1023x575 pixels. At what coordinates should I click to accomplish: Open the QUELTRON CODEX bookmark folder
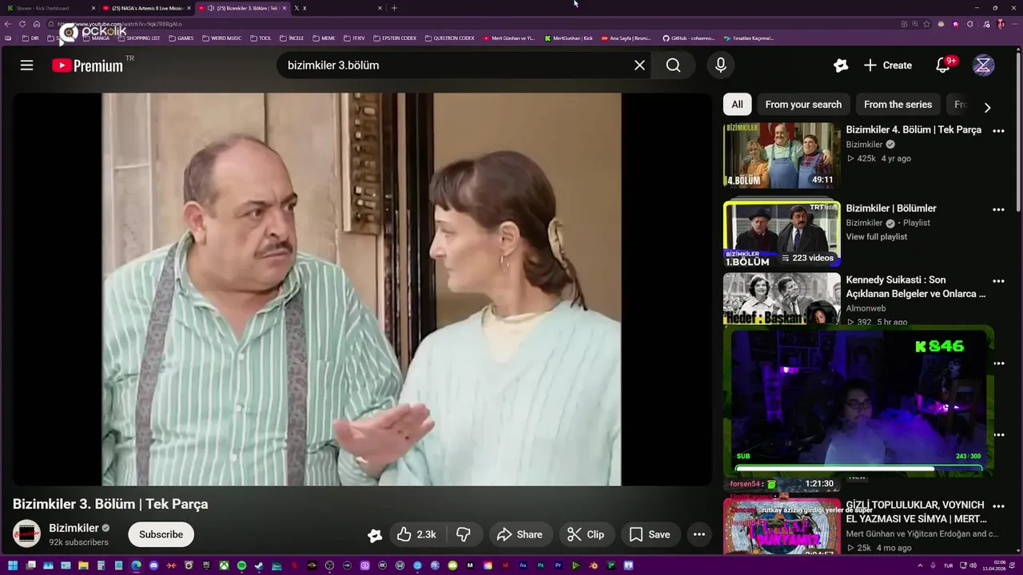[x=449, y=38]
